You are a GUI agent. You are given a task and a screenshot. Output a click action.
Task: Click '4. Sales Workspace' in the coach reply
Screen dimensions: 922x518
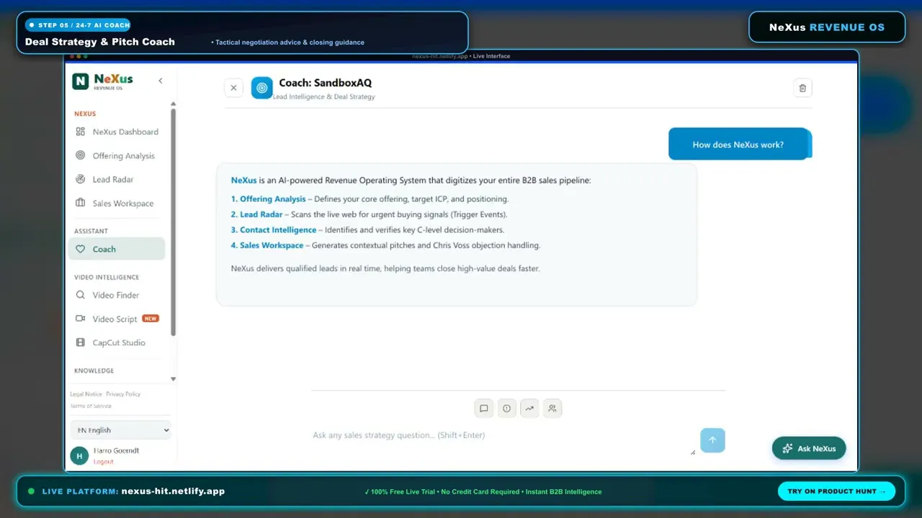click(x=267, y=245)
